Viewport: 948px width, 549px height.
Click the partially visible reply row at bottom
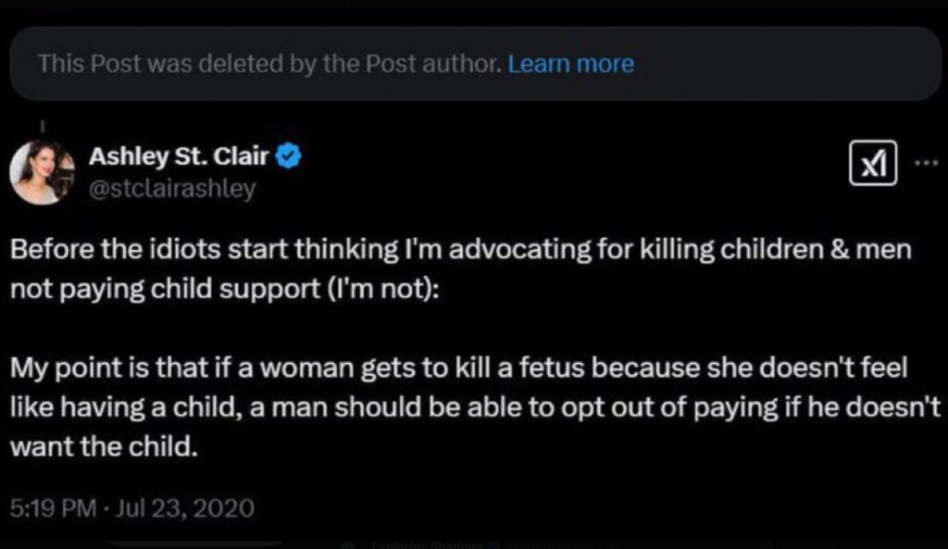(x=474, y=544)
